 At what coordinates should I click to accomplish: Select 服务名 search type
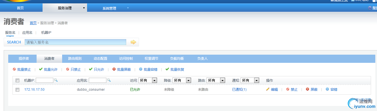10,33
